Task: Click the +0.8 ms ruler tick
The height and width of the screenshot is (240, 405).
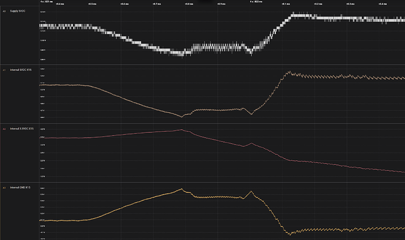Action: coord(189,2)
